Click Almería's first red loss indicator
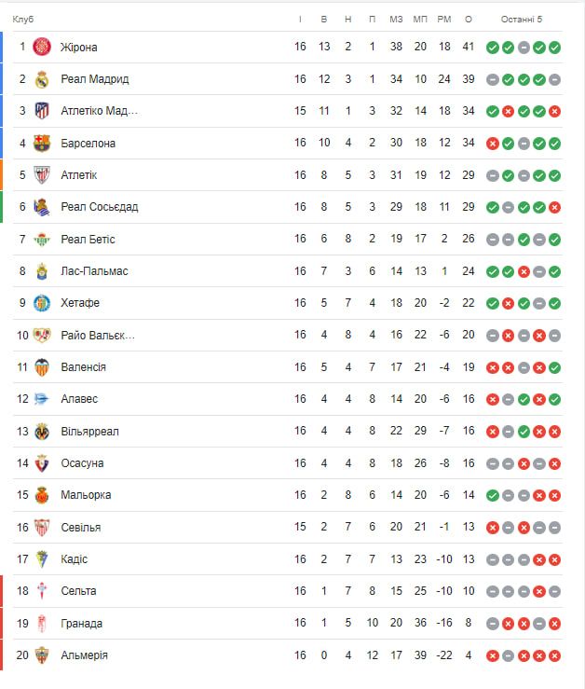 (492, 655)
